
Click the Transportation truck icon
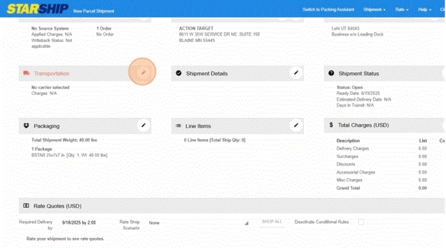pyautogui.click(x=26, y=74)
